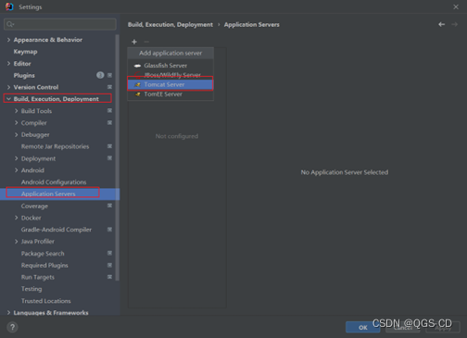Expand the Appearance & Behavior section
This screenshot has height=338, width=467.
8,40
